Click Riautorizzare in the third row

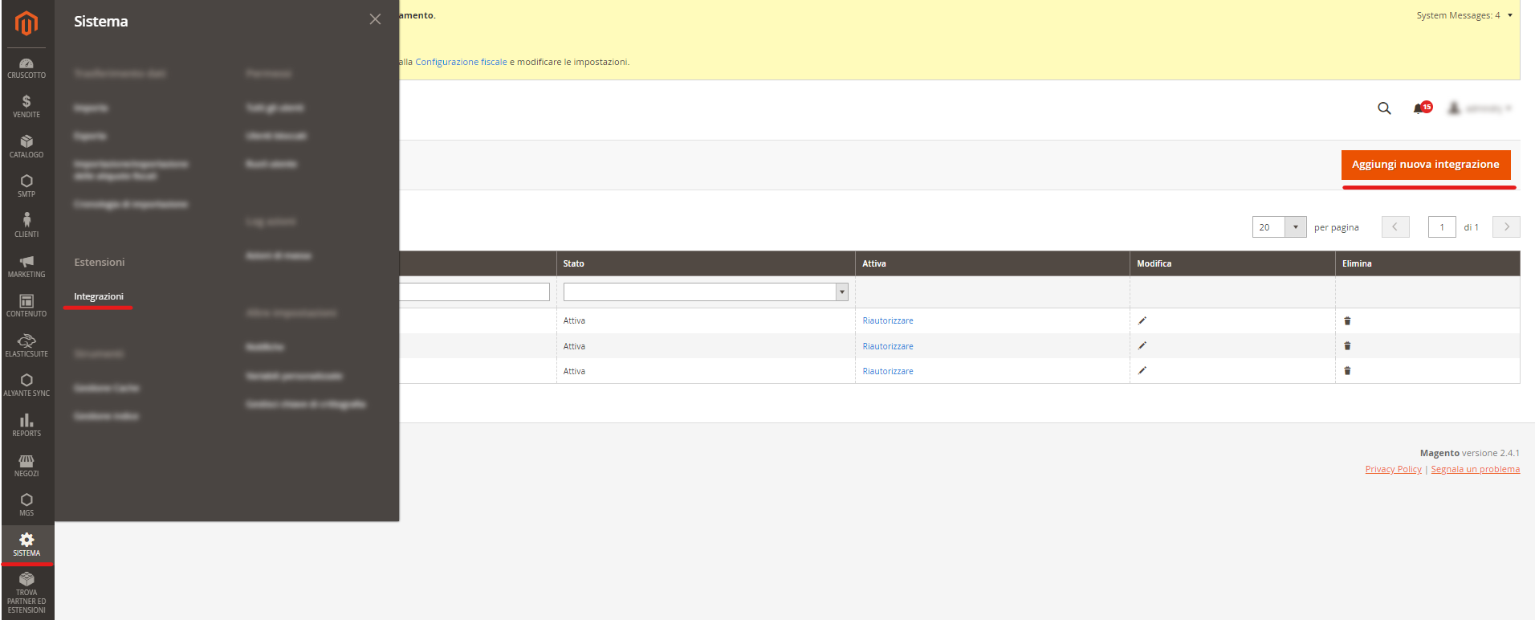[888, 371]
